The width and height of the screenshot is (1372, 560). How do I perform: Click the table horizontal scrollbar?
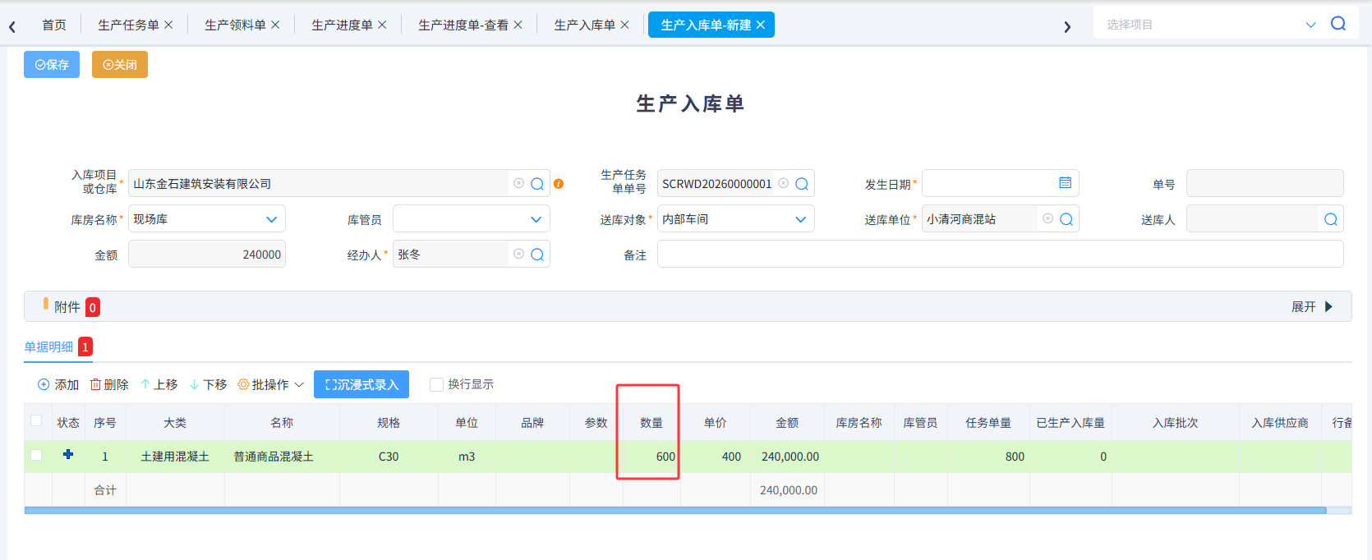point(675,511)
